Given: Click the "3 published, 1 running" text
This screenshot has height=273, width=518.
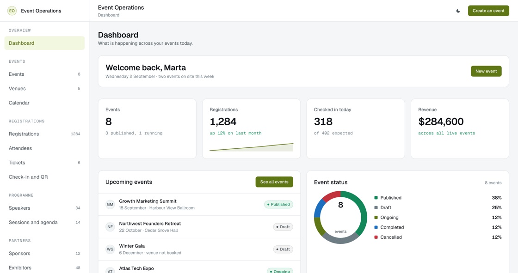Looking at the screenshot, I should coord(134,133).
